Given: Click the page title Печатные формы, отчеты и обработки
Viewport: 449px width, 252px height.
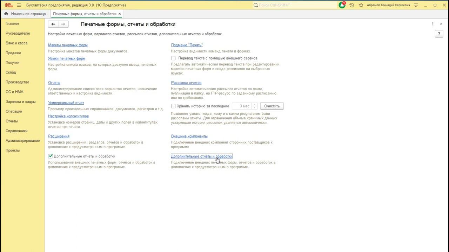Looking at the screenshot, I should click(x=128, y=24).
